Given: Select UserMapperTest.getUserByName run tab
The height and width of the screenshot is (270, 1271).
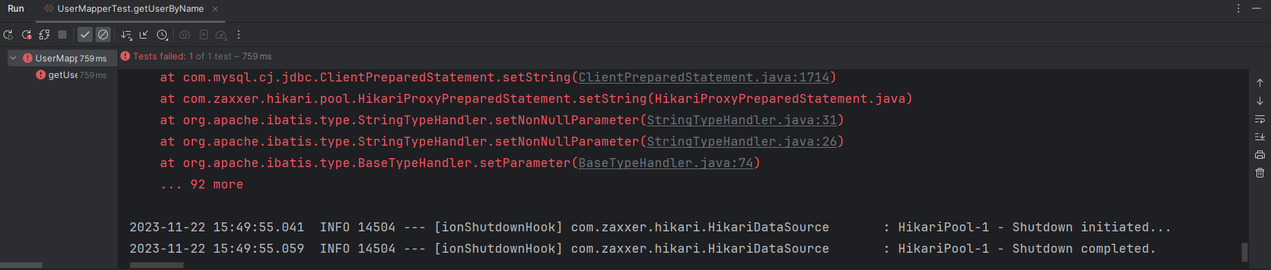Looking at the screenshot, I should [131, 9].
